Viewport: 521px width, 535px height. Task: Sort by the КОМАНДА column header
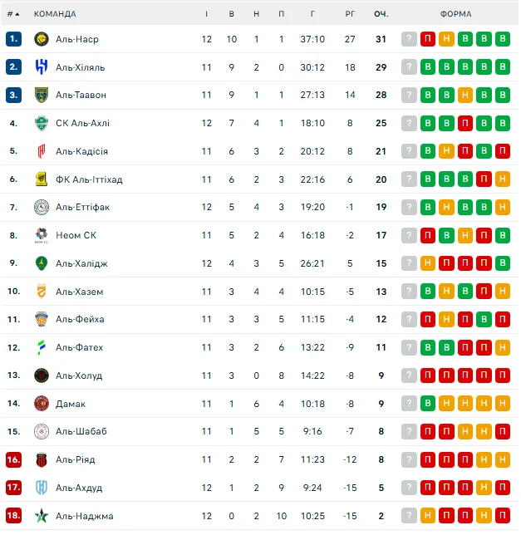[x=55, y=14]
